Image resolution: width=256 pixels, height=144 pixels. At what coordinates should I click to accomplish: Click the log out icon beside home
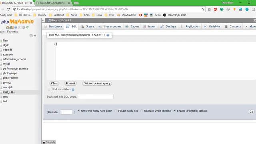pos(12,27)
